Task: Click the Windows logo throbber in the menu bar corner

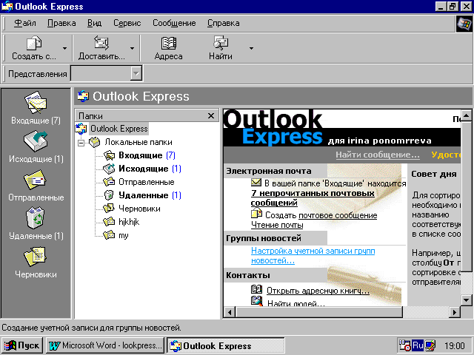Action: click(x=464, y=24)
